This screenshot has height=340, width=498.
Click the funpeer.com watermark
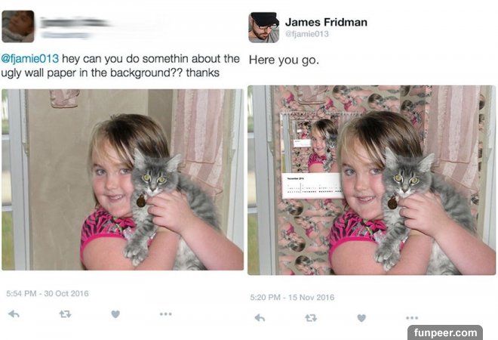tap(445, 332)
